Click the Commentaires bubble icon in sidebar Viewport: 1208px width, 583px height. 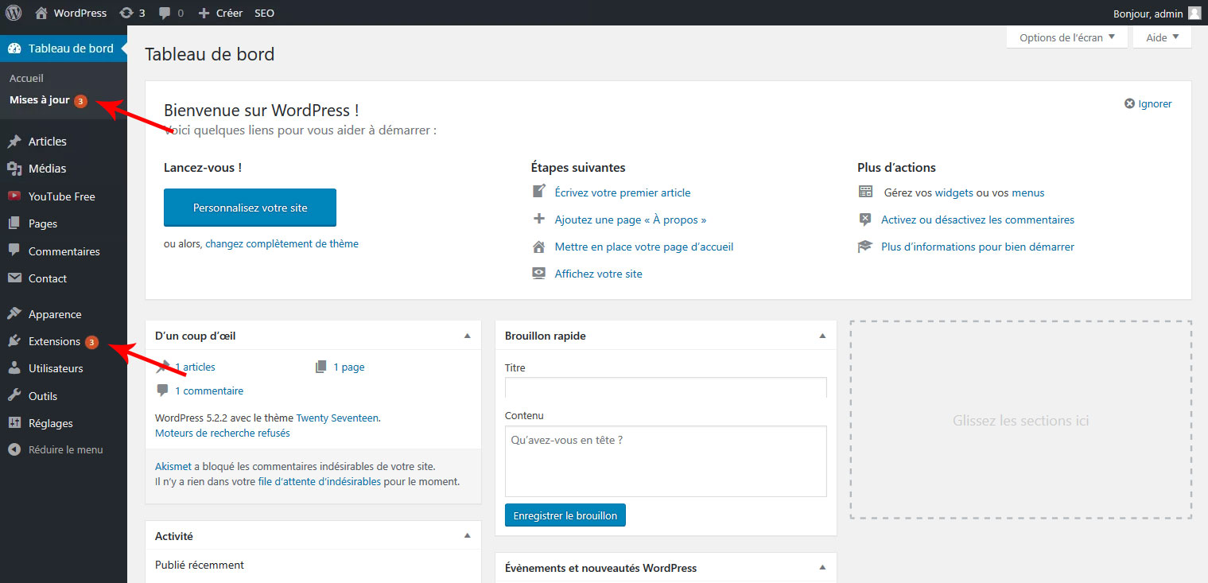(14, 251)
